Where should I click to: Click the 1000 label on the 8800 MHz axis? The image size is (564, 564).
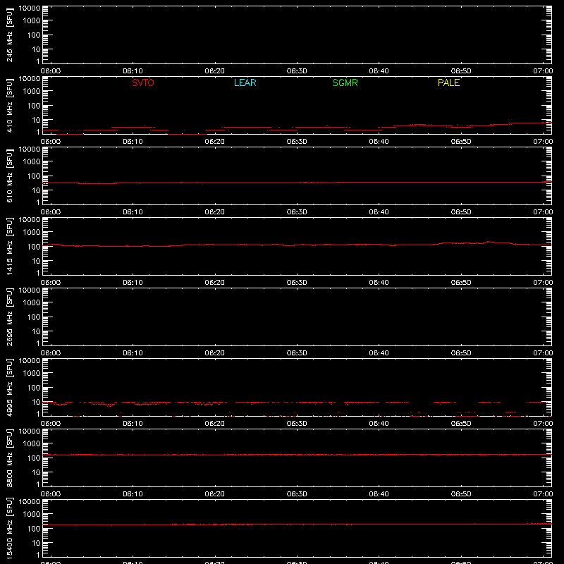[x=32, y=443]
